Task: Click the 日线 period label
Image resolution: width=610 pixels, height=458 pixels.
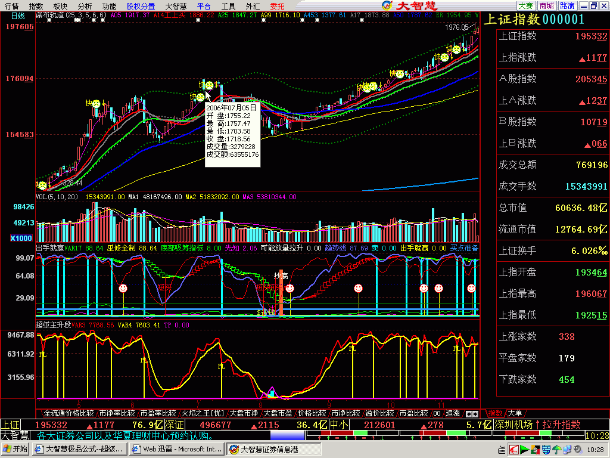Action: (18, 16)
